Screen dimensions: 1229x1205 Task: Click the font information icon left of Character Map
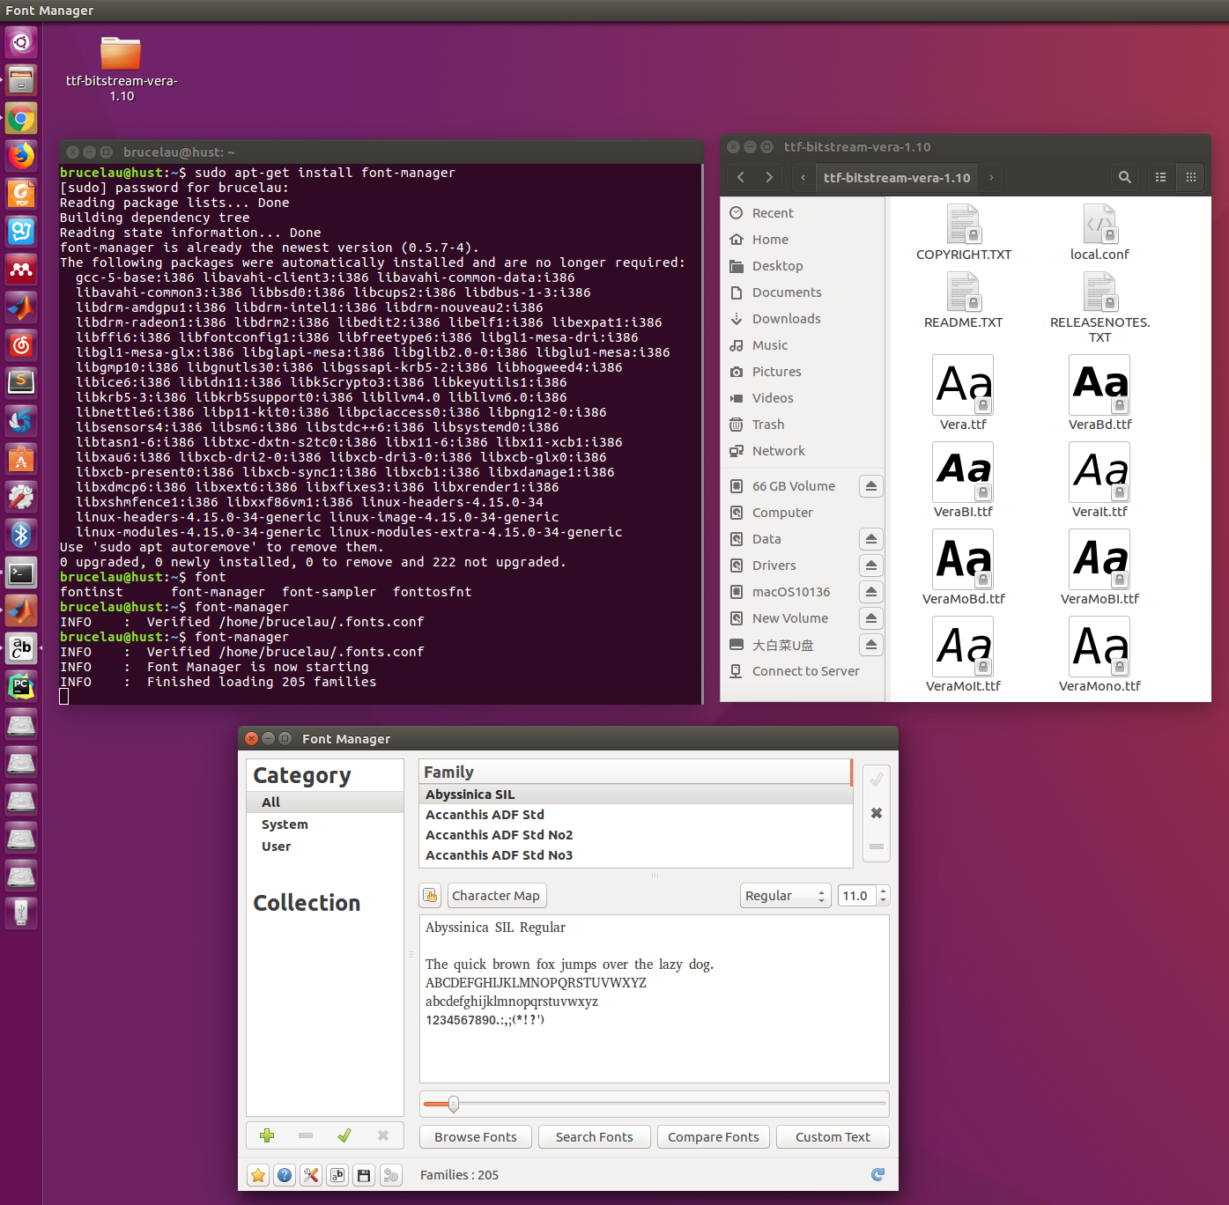430,896
